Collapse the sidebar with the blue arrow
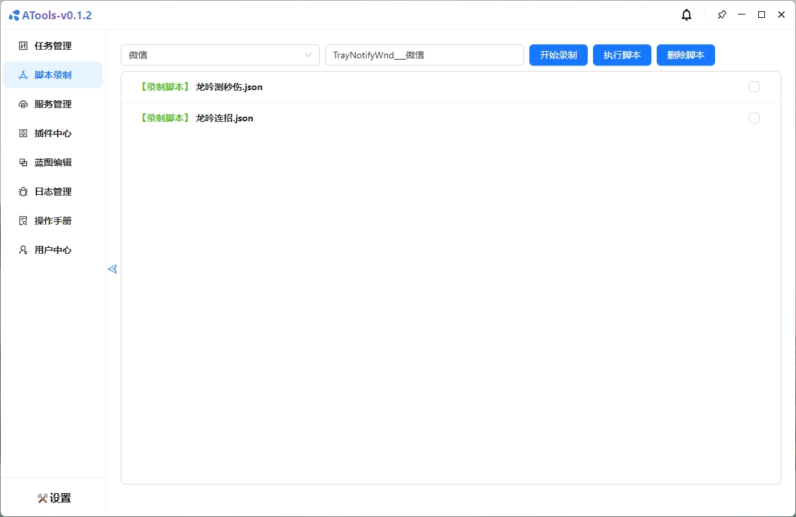This screenshot has height=517, width=796. point(112,269)
